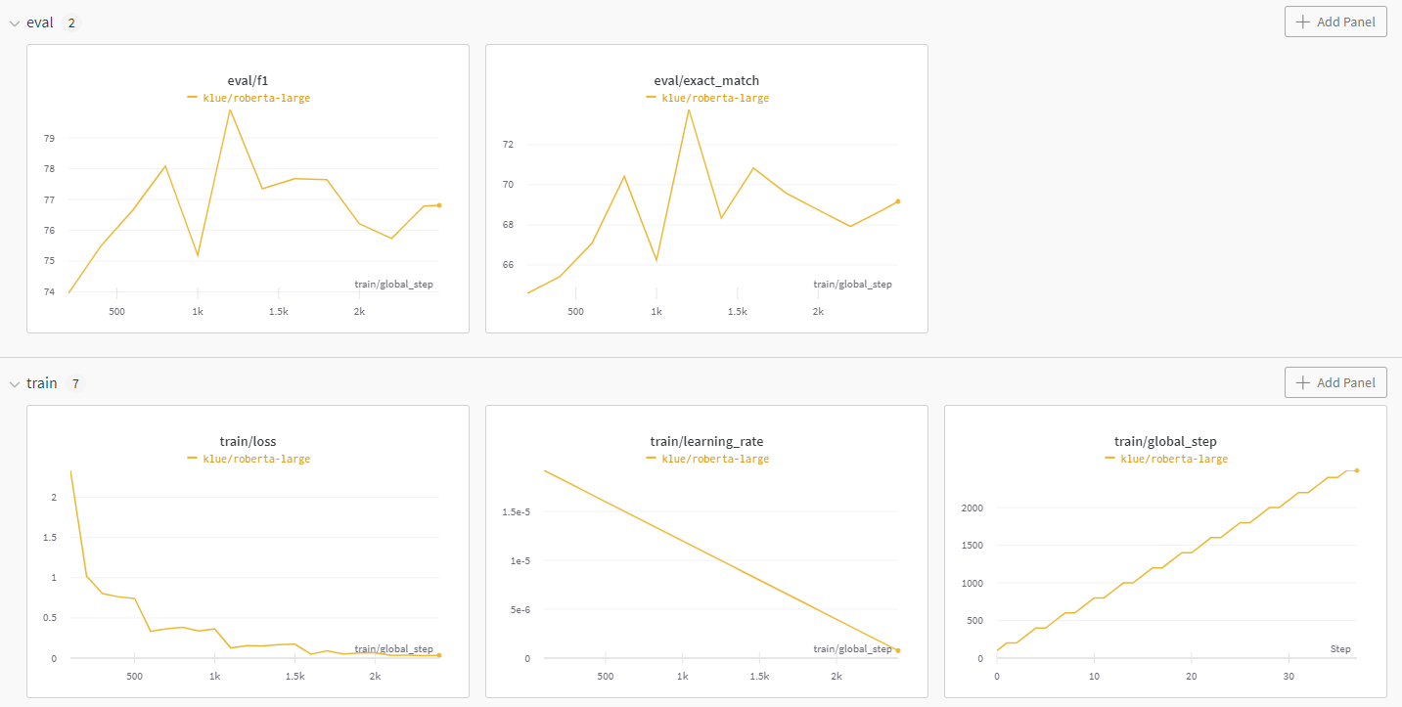Click the final point of train/learning_rate line

pos(898,650)
